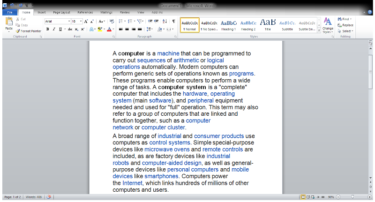Click Increase Indent icon
Viewport: 375px width, 202px height.
point(156,21)
